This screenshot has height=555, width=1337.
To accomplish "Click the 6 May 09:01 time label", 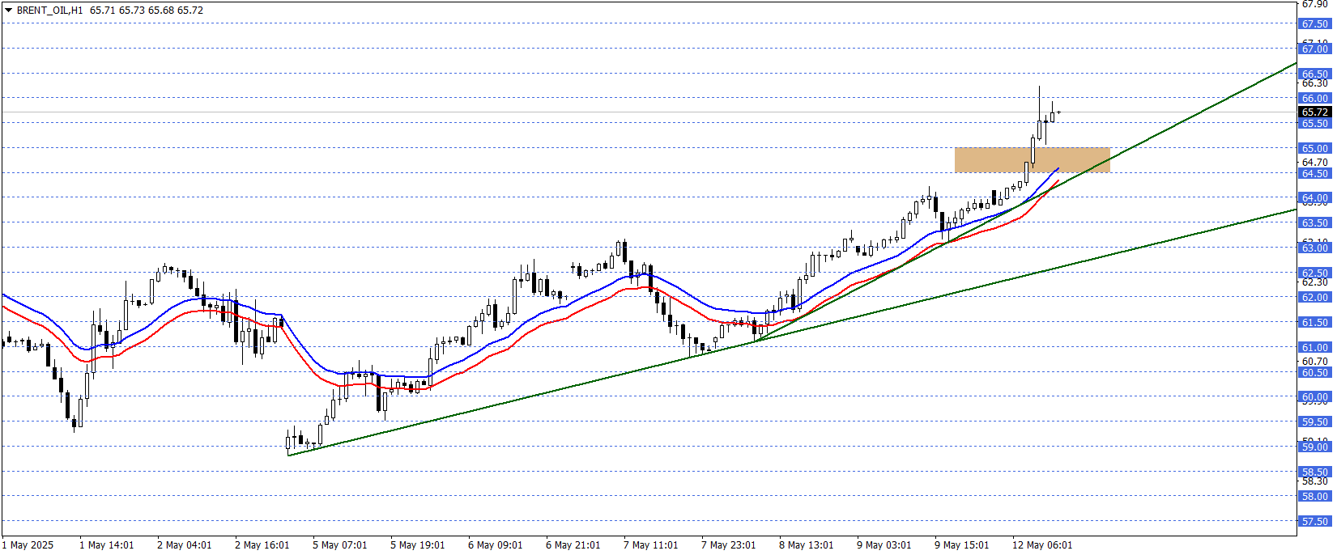I will point(496,545).
